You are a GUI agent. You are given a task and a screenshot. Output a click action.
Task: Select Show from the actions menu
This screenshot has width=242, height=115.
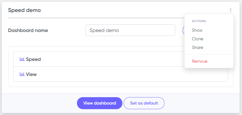click(x=197, y=30)
